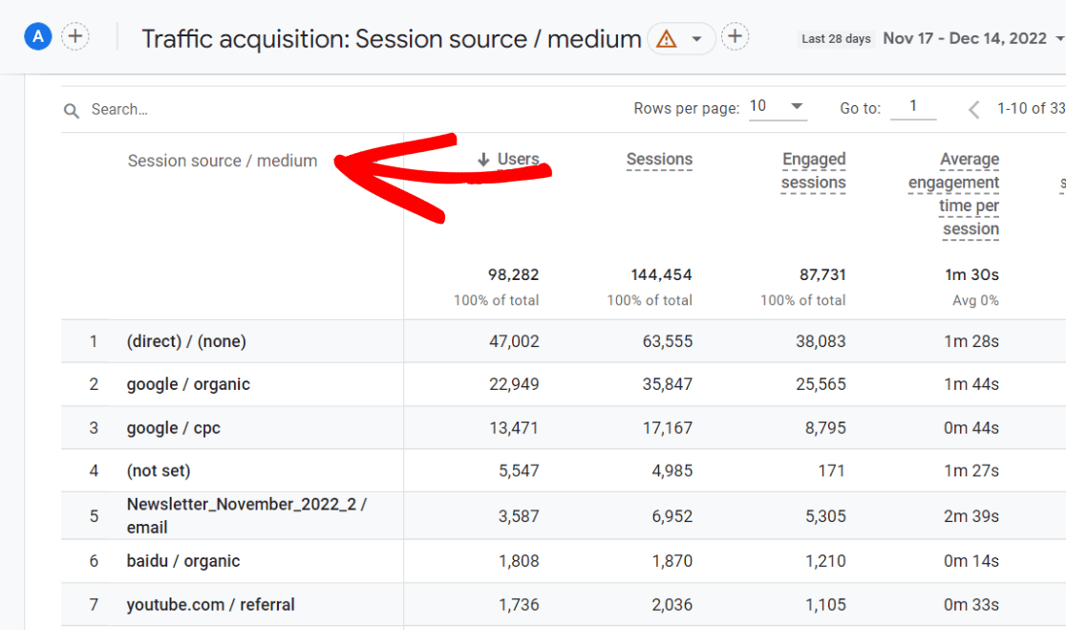Click the youtube.com / referral table entry

[x=209, y=602]
